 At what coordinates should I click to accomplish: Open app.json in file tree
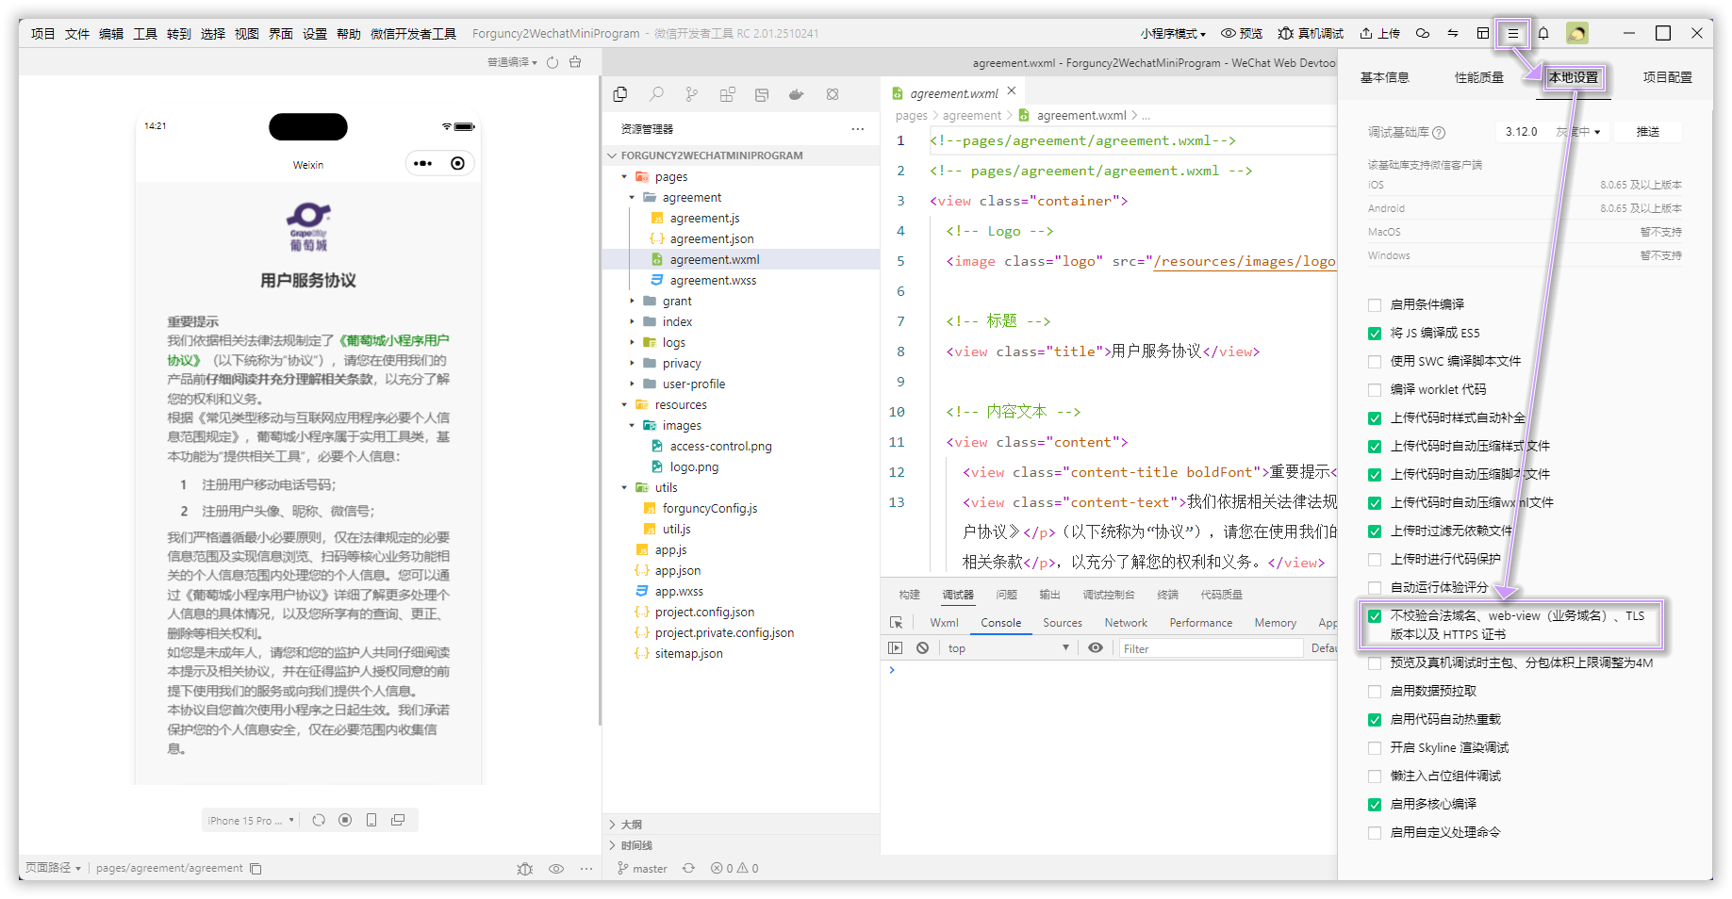pyautogui.click(x=677, y=570)
